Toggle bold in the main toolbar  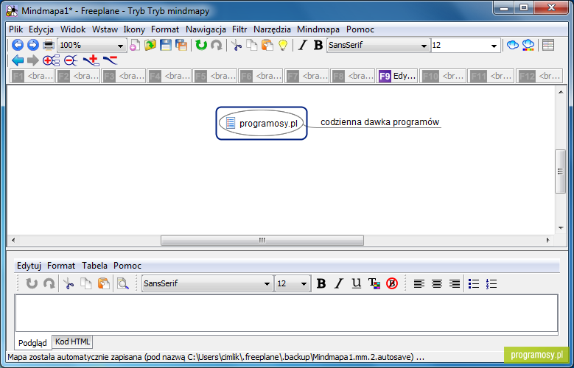click(x=318, y=46)
